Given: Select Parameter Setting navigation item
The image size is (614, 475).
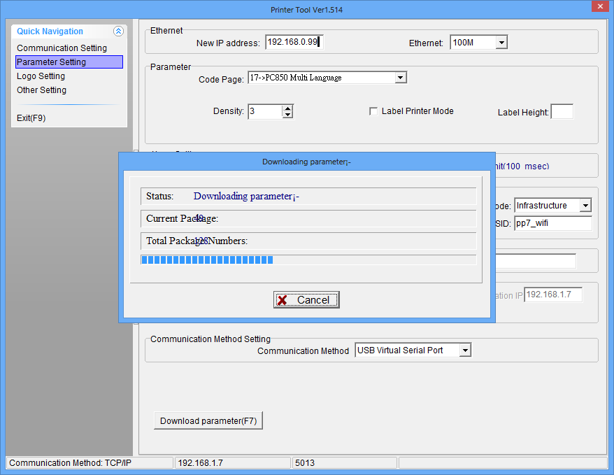Looking at the screenshot, I should coord(69,62).
